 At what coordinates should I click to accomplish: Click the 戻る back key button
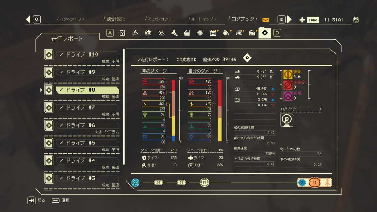pos(31,200)
